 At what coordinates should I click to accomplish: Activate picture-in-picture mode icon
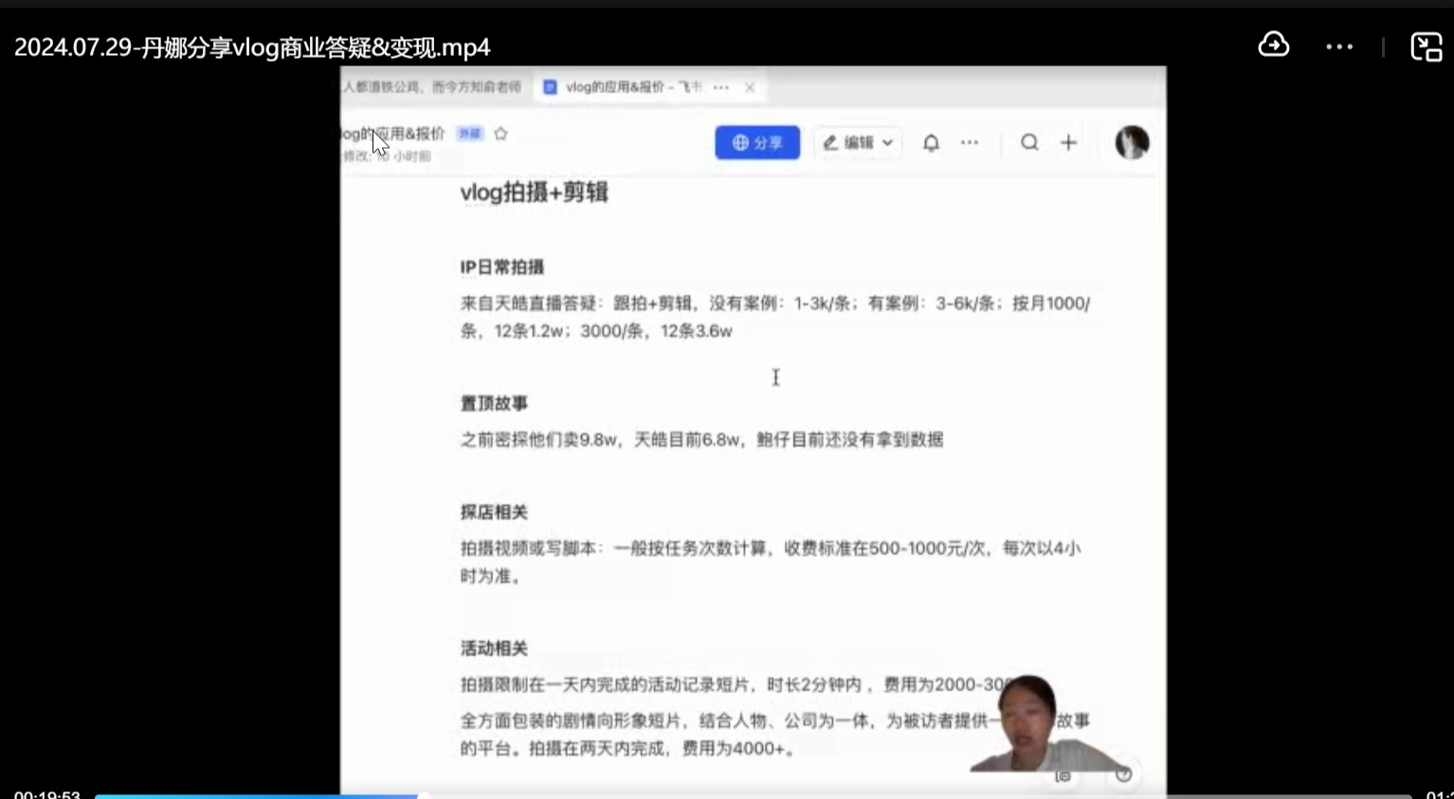pos(1426,45)
